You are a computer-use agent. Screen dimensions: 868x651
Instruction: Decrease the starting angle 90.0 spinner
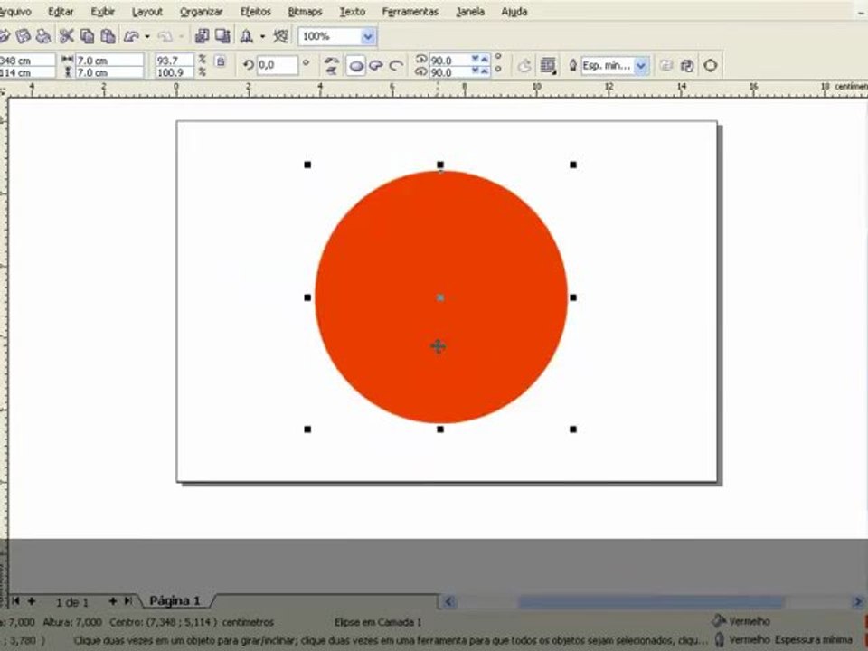pos(475,59)
